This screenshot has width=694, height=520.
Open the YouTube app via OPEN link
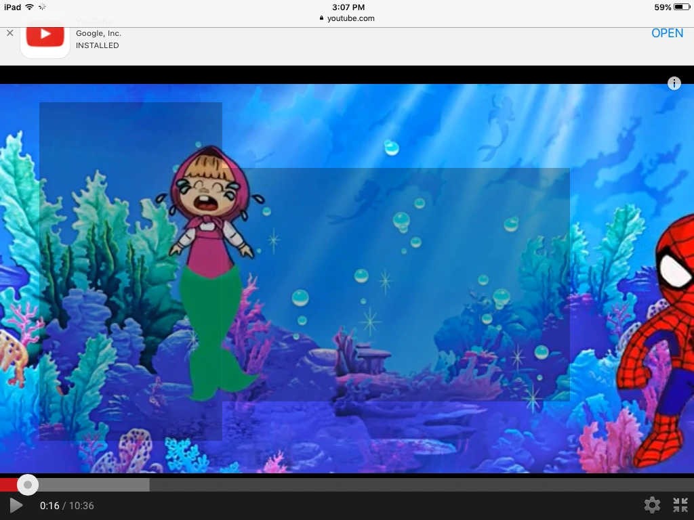[667, 32]
